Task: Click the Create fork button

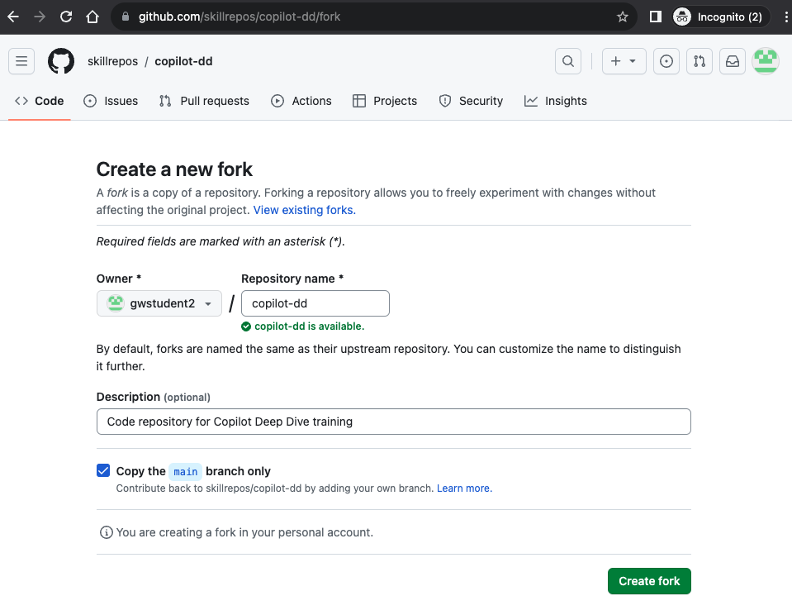Action: (649, 581)
